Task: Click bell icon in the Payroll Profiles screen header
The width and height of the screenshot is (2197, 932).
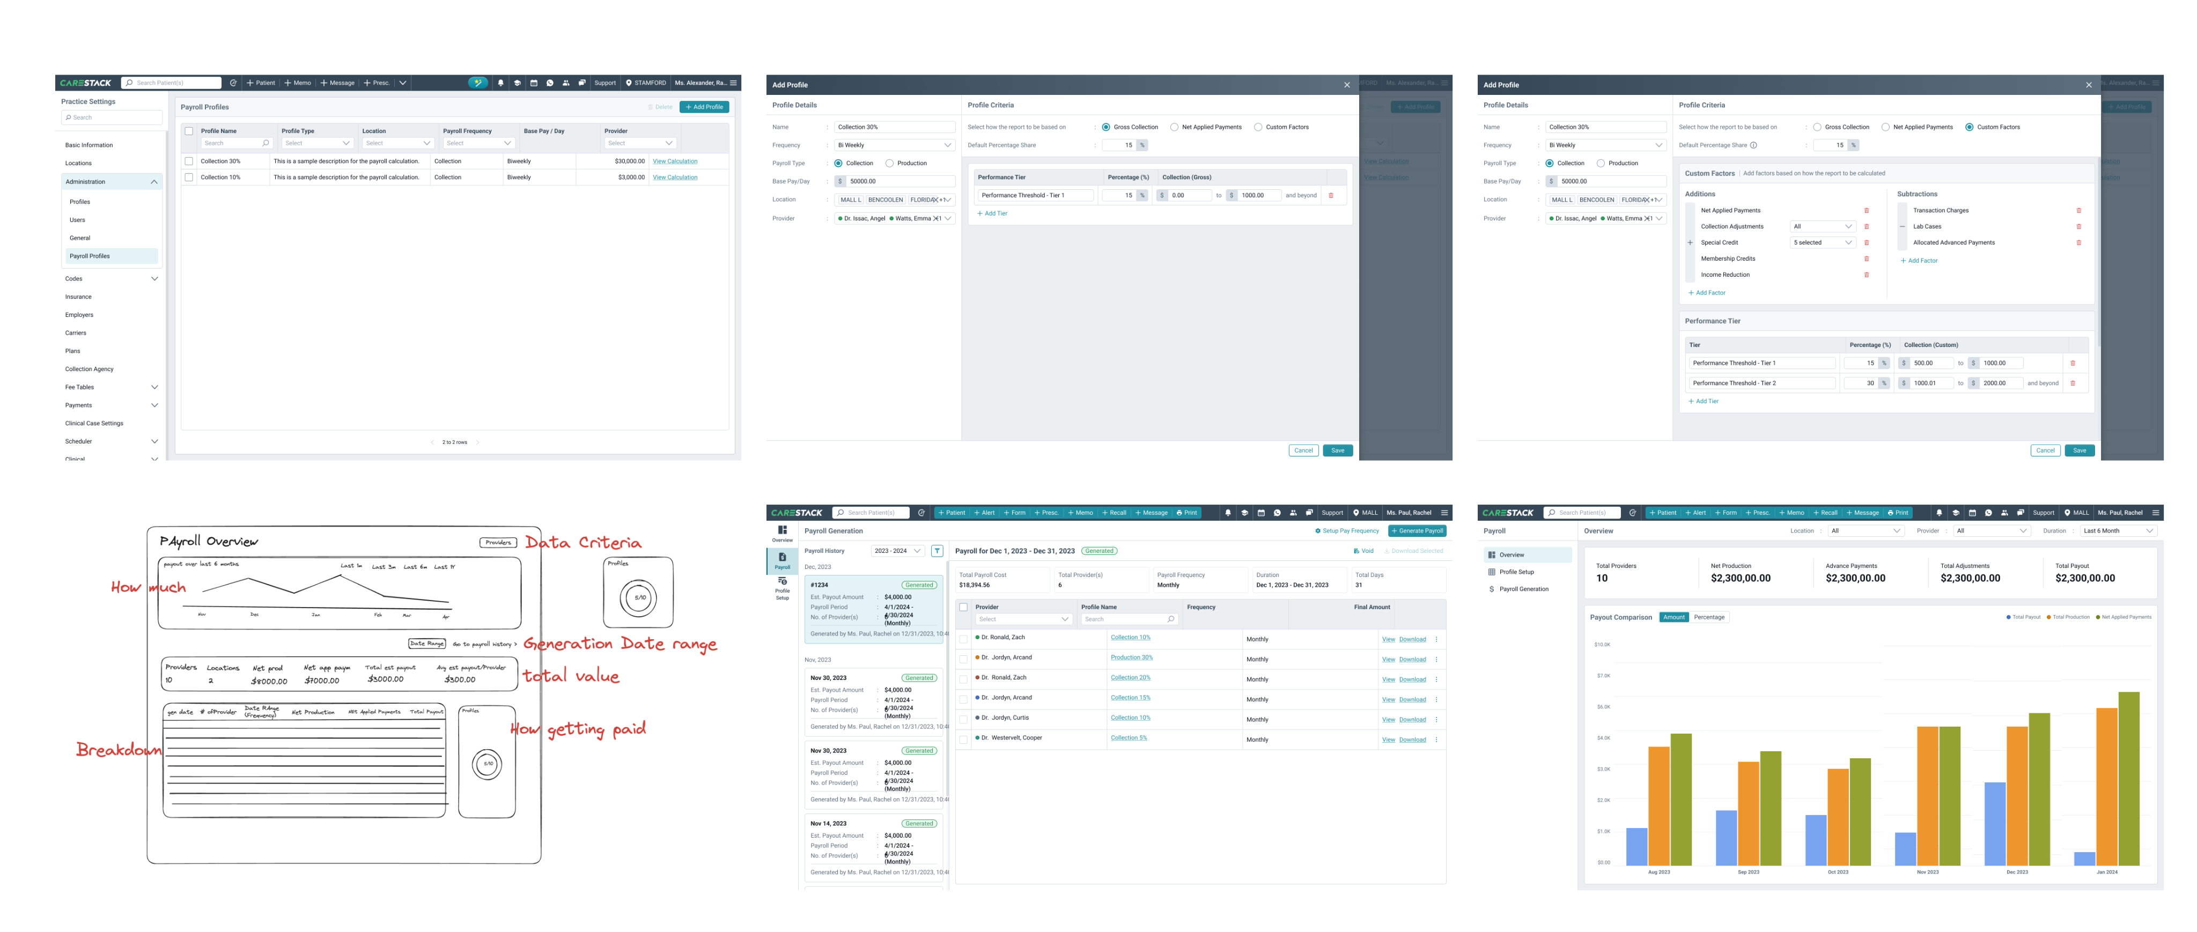Action: click(x=500, y=83)
